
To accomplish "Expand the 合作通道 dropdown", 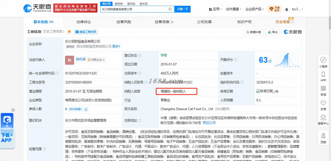I will (x=234, y=9).
